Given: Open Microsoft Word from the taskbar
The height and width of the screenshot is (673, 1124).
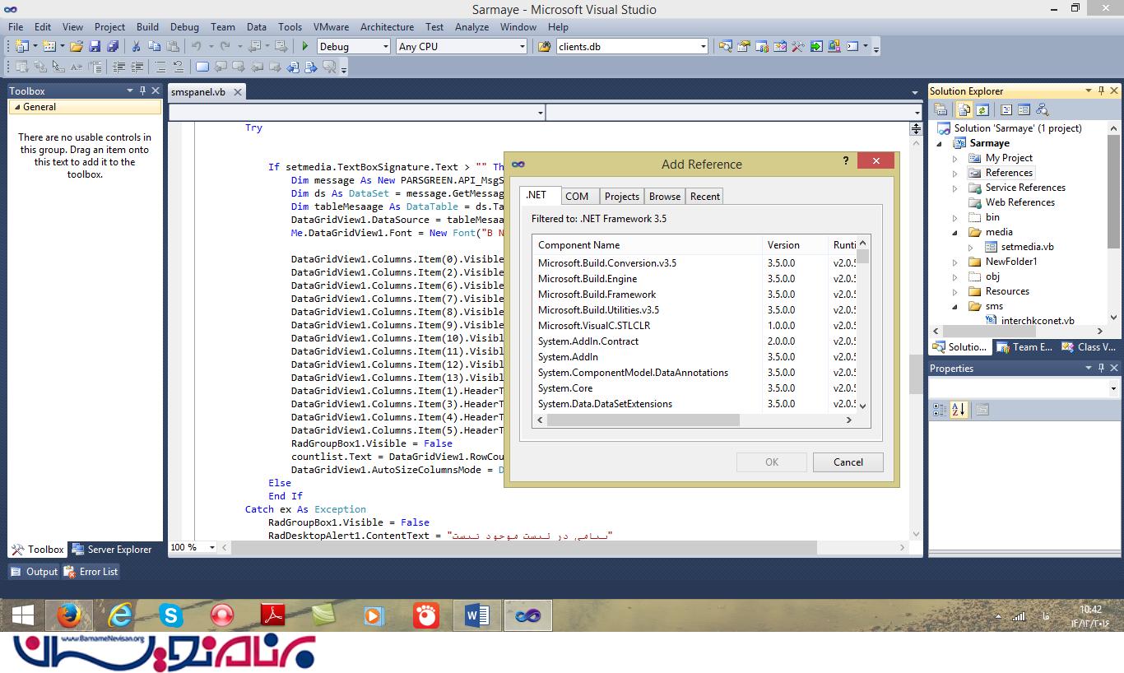Looking at the screenshot, I should pyautogui.click(x=477, y=615).
